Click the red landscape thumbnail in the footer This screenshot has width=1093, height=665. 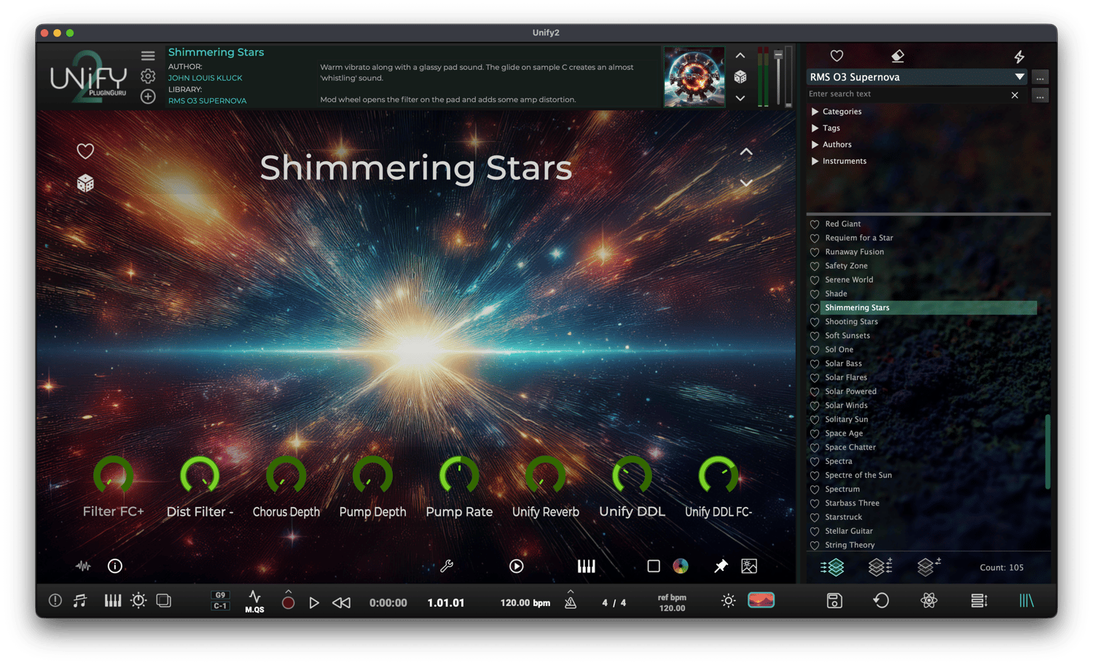pos(761,600)
